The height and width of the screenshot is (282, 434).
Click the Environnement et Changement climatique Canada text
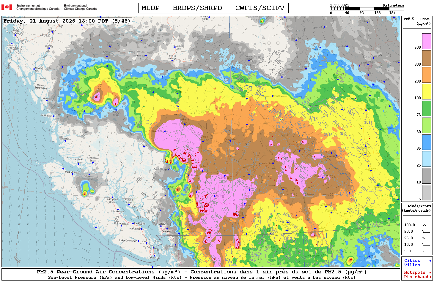pos(38,7)
